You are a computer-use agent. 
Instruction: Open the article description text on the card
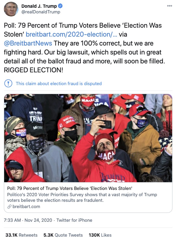(x=81, y=197)
